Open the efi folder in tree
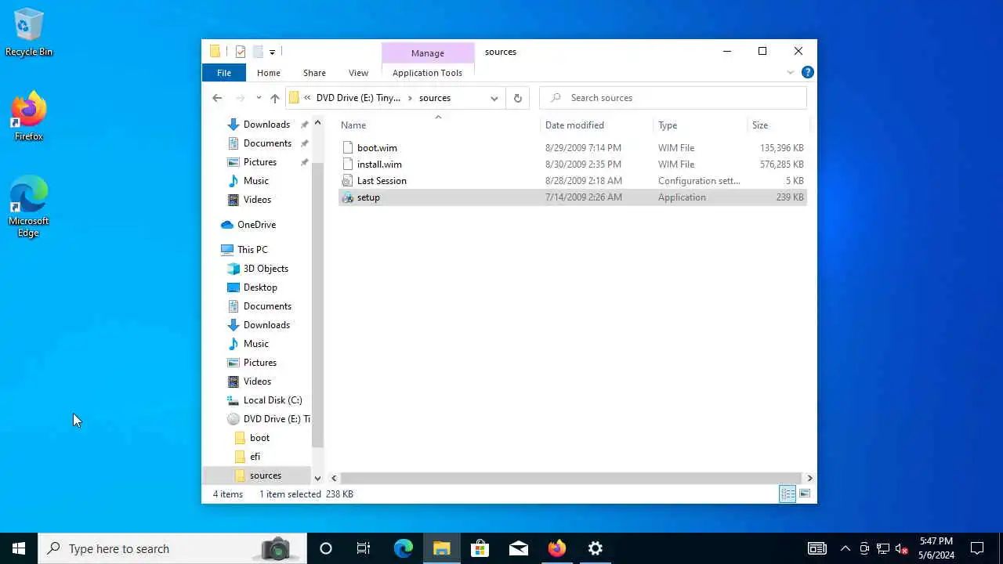The height and width of the screenshot is (564, 1003). point(255,457)
